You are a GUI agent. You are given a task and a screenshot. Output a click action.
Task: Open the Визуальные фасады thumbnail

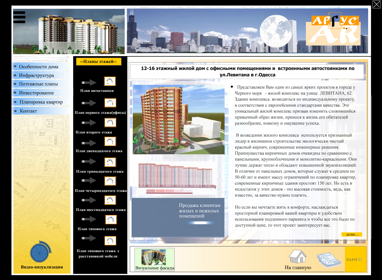[154, 259]
